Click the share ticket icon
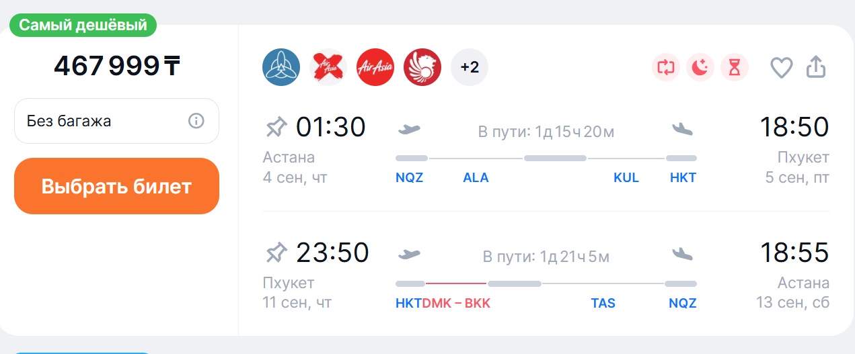855x354 pixels. 815,67
